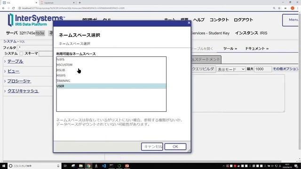Select the highlighted USER namespace
The width and height of the screenshot is (301, 169).
click(x=111, y=86)
